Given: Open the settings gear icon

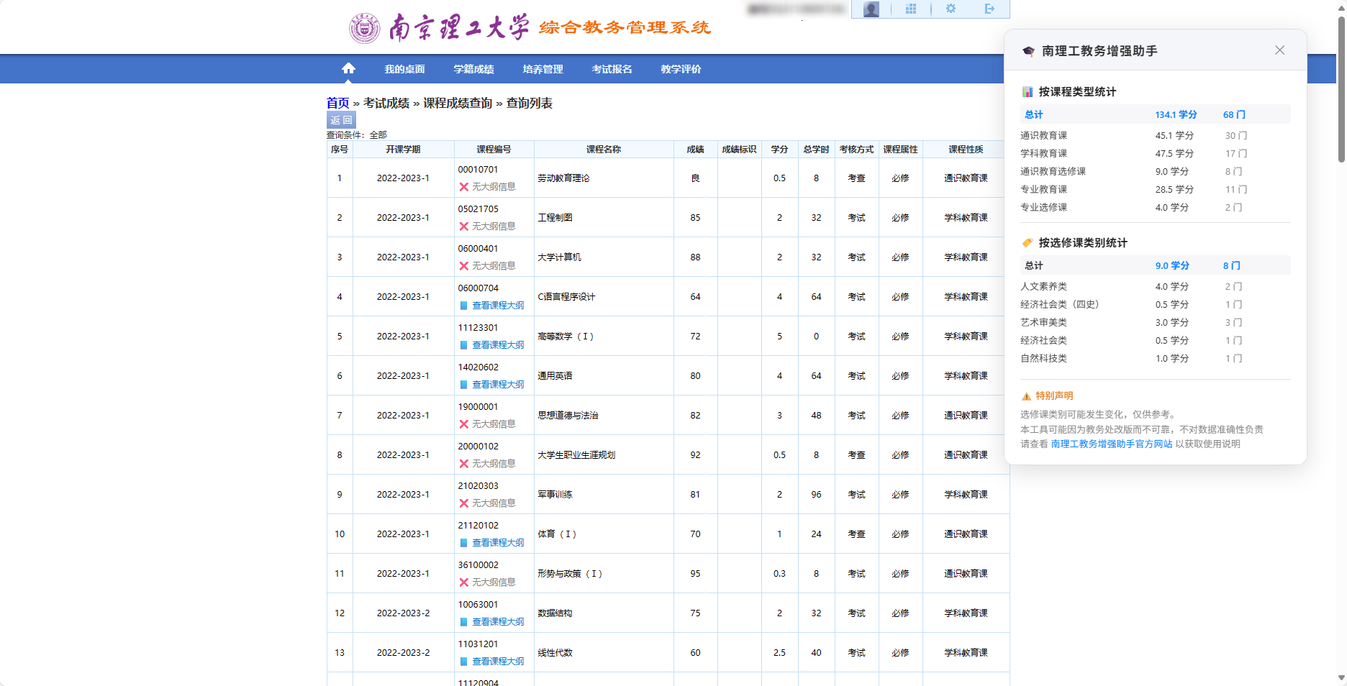Looking at the screenshot, I should (951, 9).
